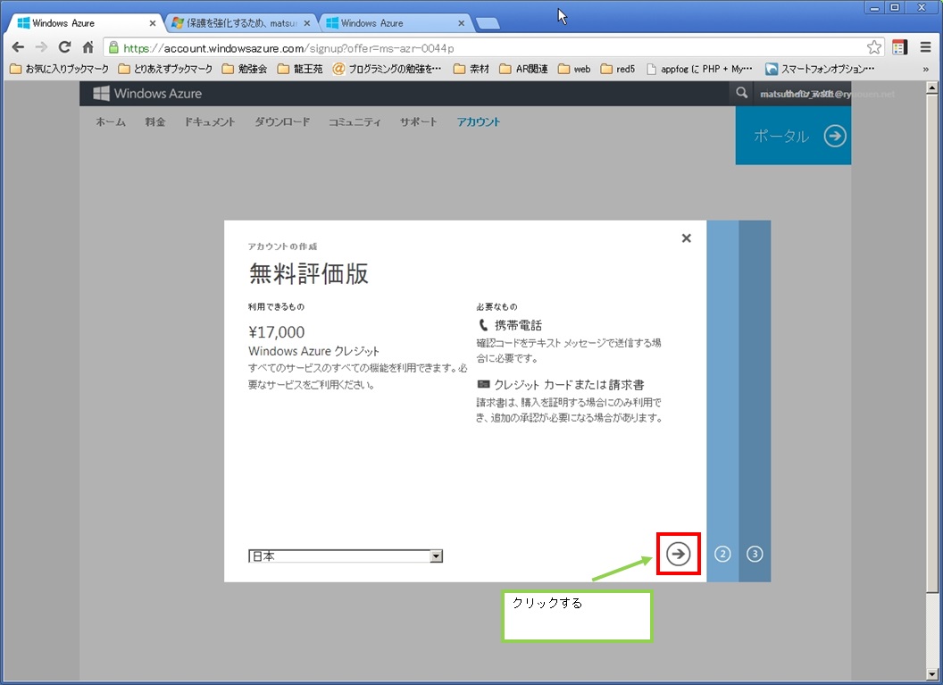Open ドキュメント navigation item

tap(209, 121)
